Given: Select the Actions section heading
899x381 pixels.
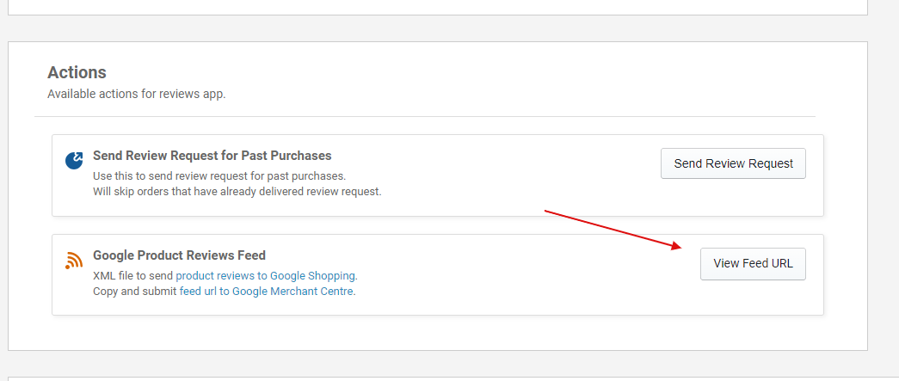Looking at the screenshot, I should pyautogui.click(x=77, y=73).
